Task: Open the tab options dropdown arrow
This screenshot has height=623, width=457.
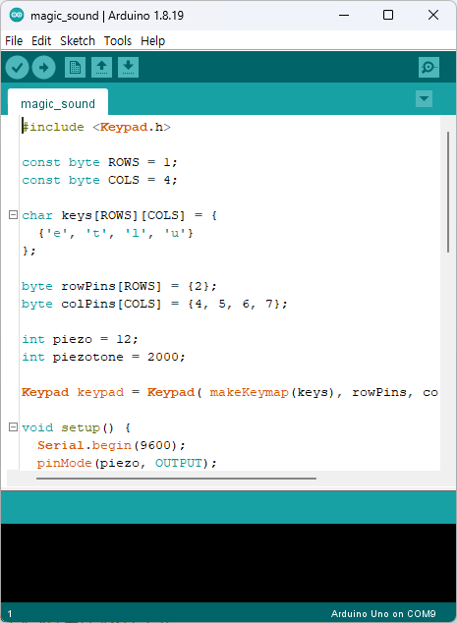Action: pyautogui.click(x=424, y=99)
